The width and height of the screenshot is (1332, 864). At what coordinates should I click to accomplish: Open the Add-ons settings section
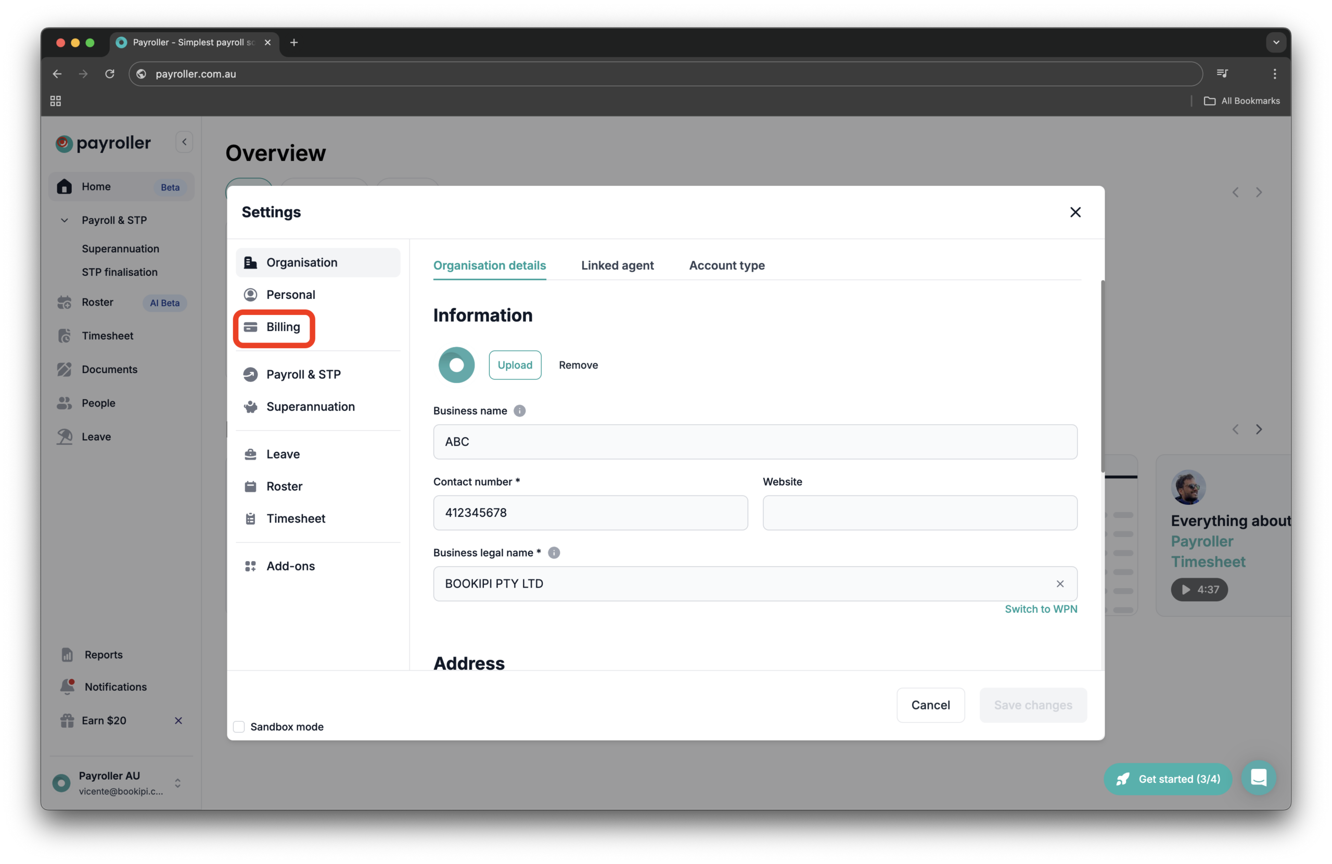coord(290,566)
